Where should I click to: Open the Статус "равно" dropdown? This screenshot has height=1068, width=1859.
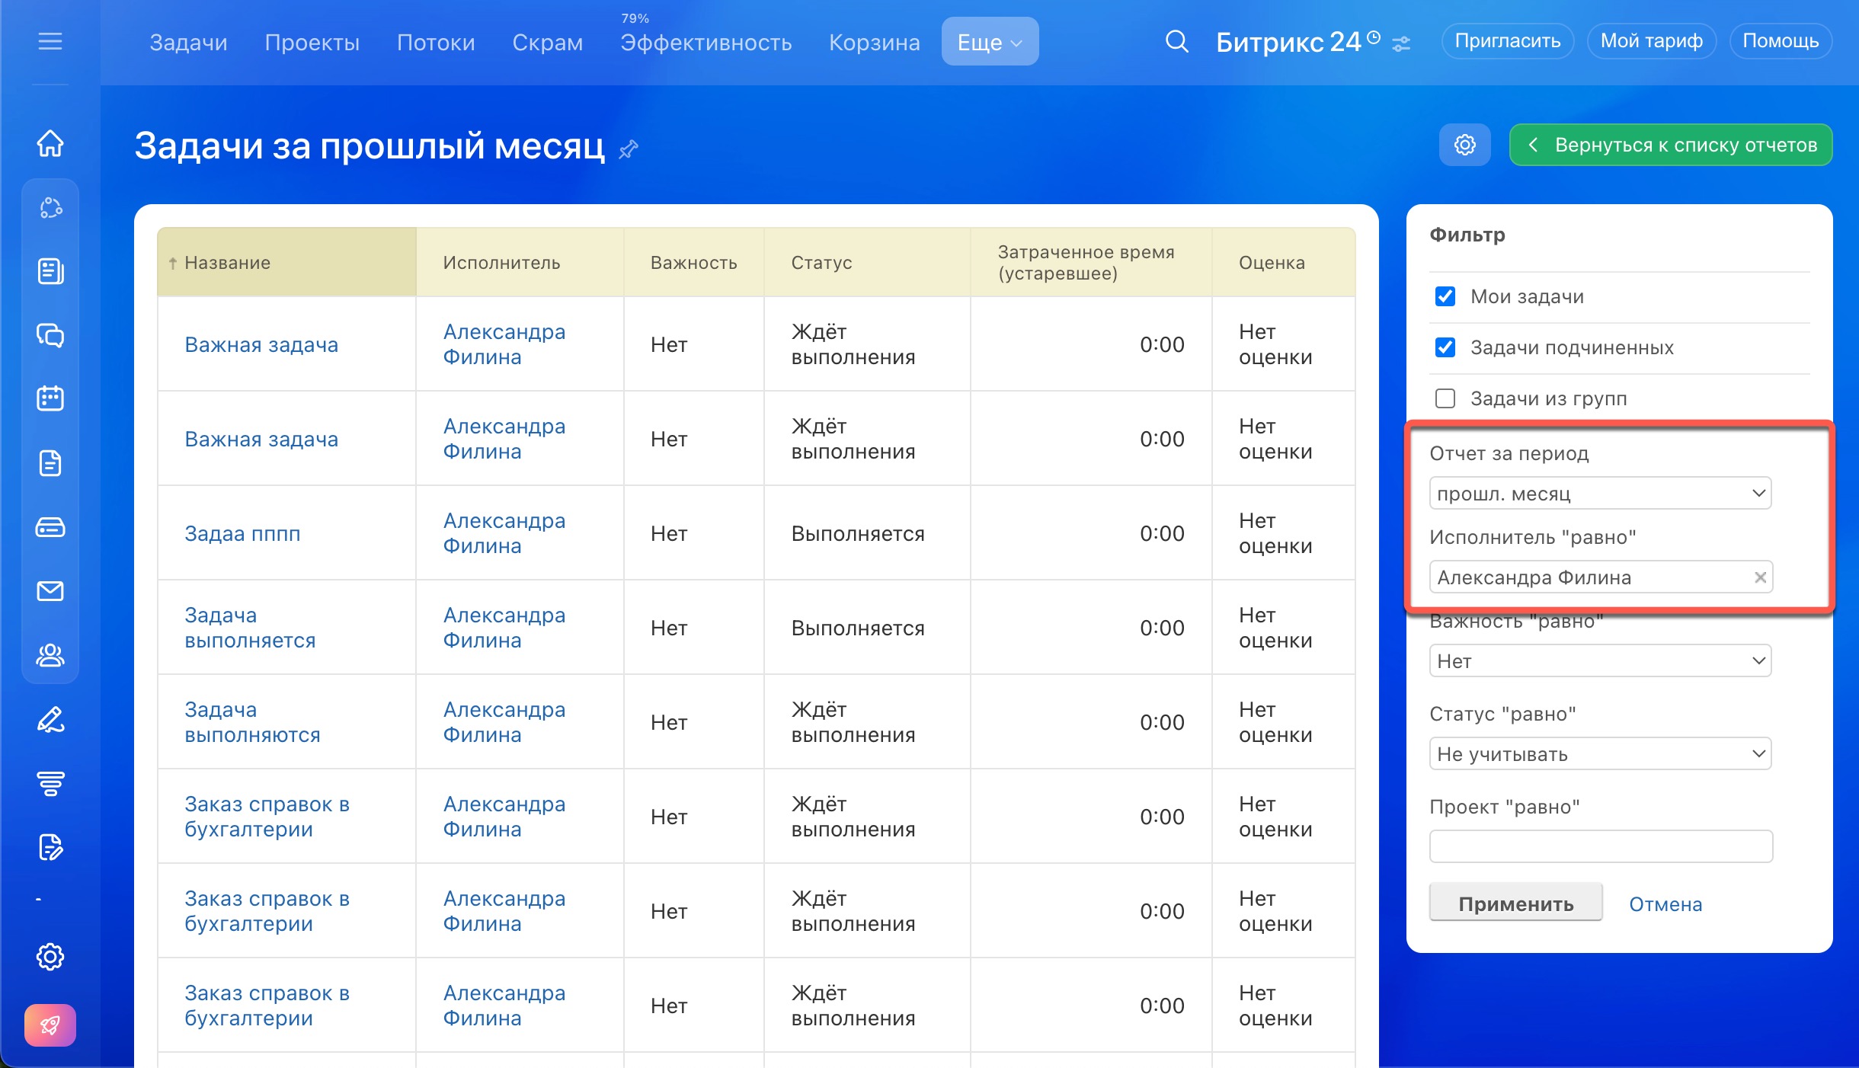(1600, 754)
